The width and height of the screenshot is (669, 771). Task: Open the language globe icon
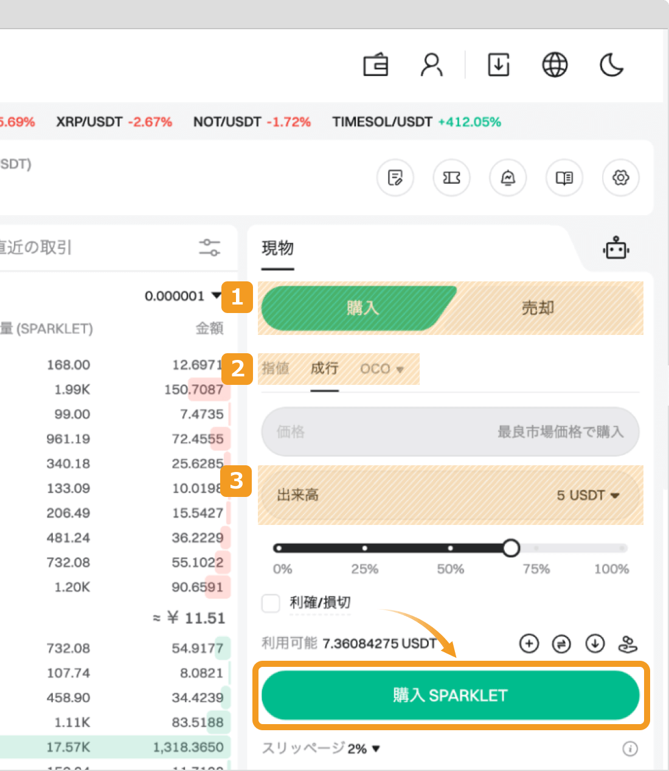[555, 65]
